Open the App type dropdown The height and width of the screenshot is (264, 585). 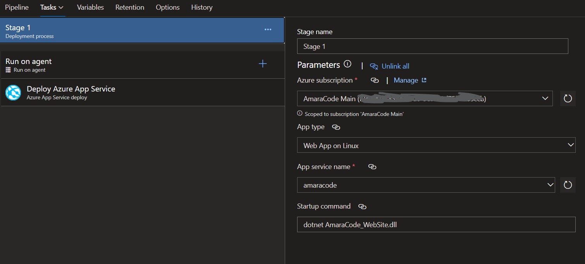[x=436, y=145]
